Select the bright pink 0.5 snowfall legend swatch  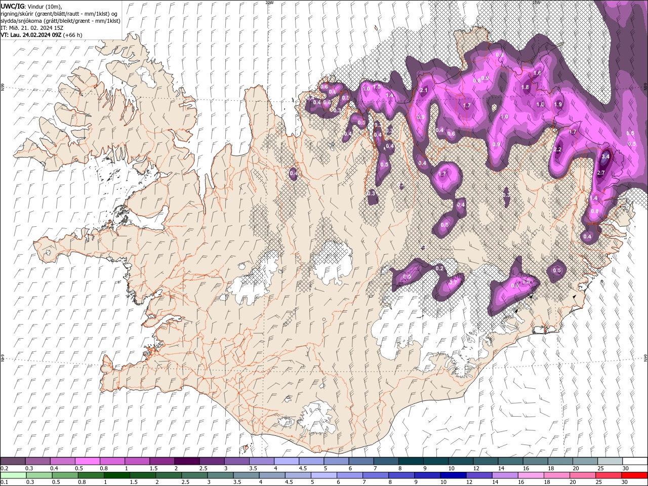pyautogui.click(x=87, y=461)
